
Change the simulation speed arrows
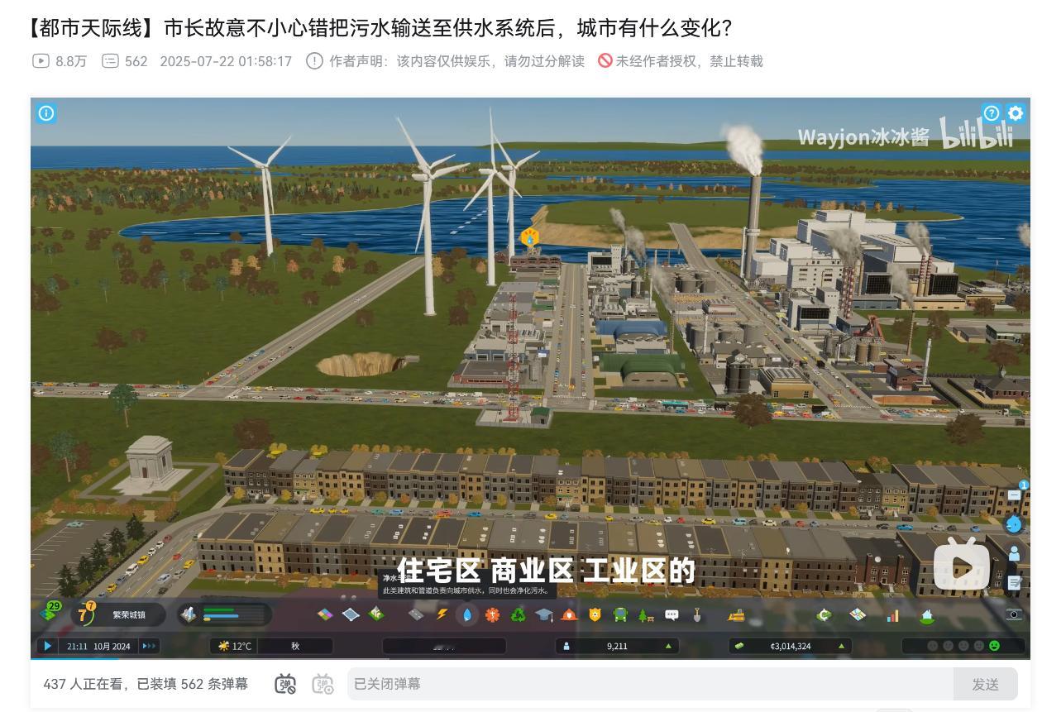149,646
